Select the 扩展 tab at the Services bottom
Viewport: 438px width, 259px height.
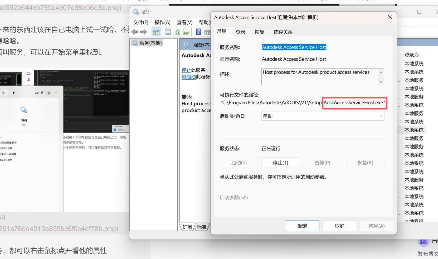tap(187, 227)
